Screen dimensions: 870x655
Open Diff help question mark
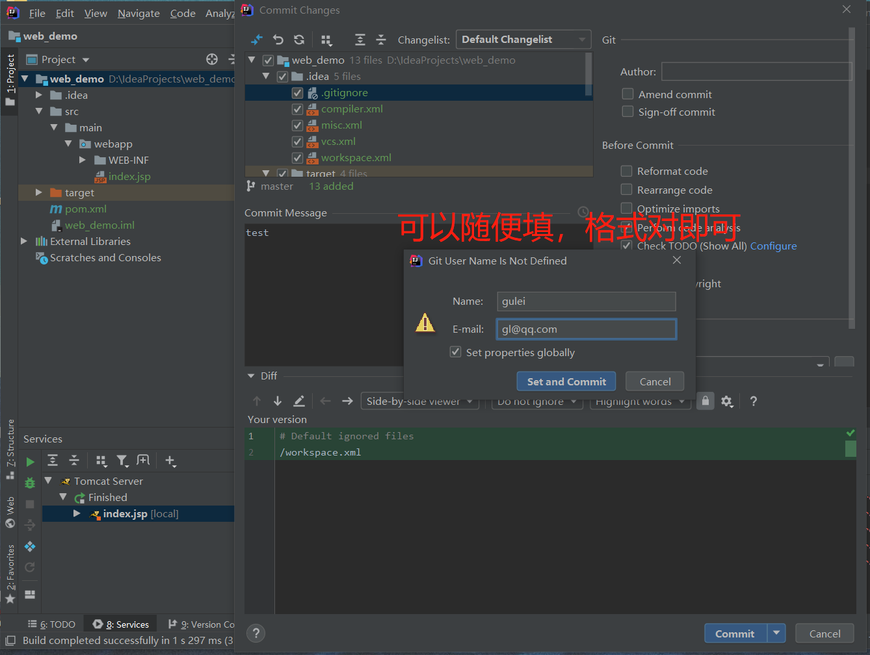[x=754, y=401]
